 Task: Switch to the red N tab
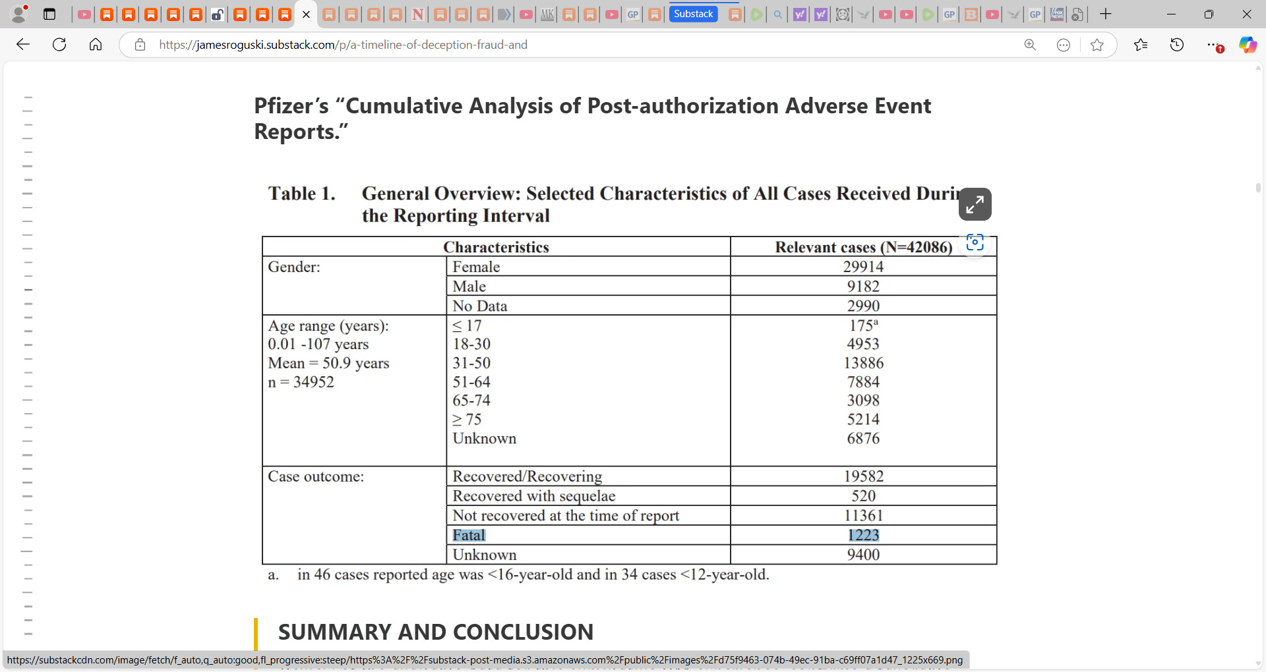[418, 14]
